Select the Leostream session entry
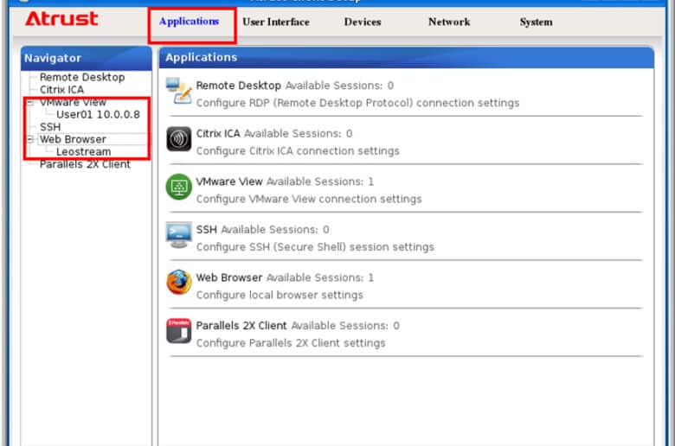This screenshot has width=675, height=446. [84, 152]
